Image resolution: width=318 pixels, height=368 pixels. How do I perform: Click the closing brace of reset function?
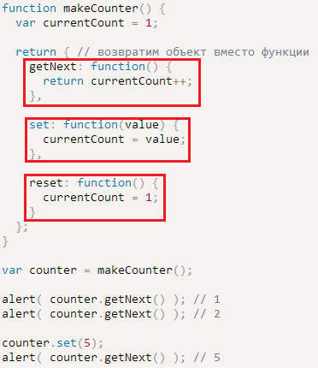tap(32, 212)
